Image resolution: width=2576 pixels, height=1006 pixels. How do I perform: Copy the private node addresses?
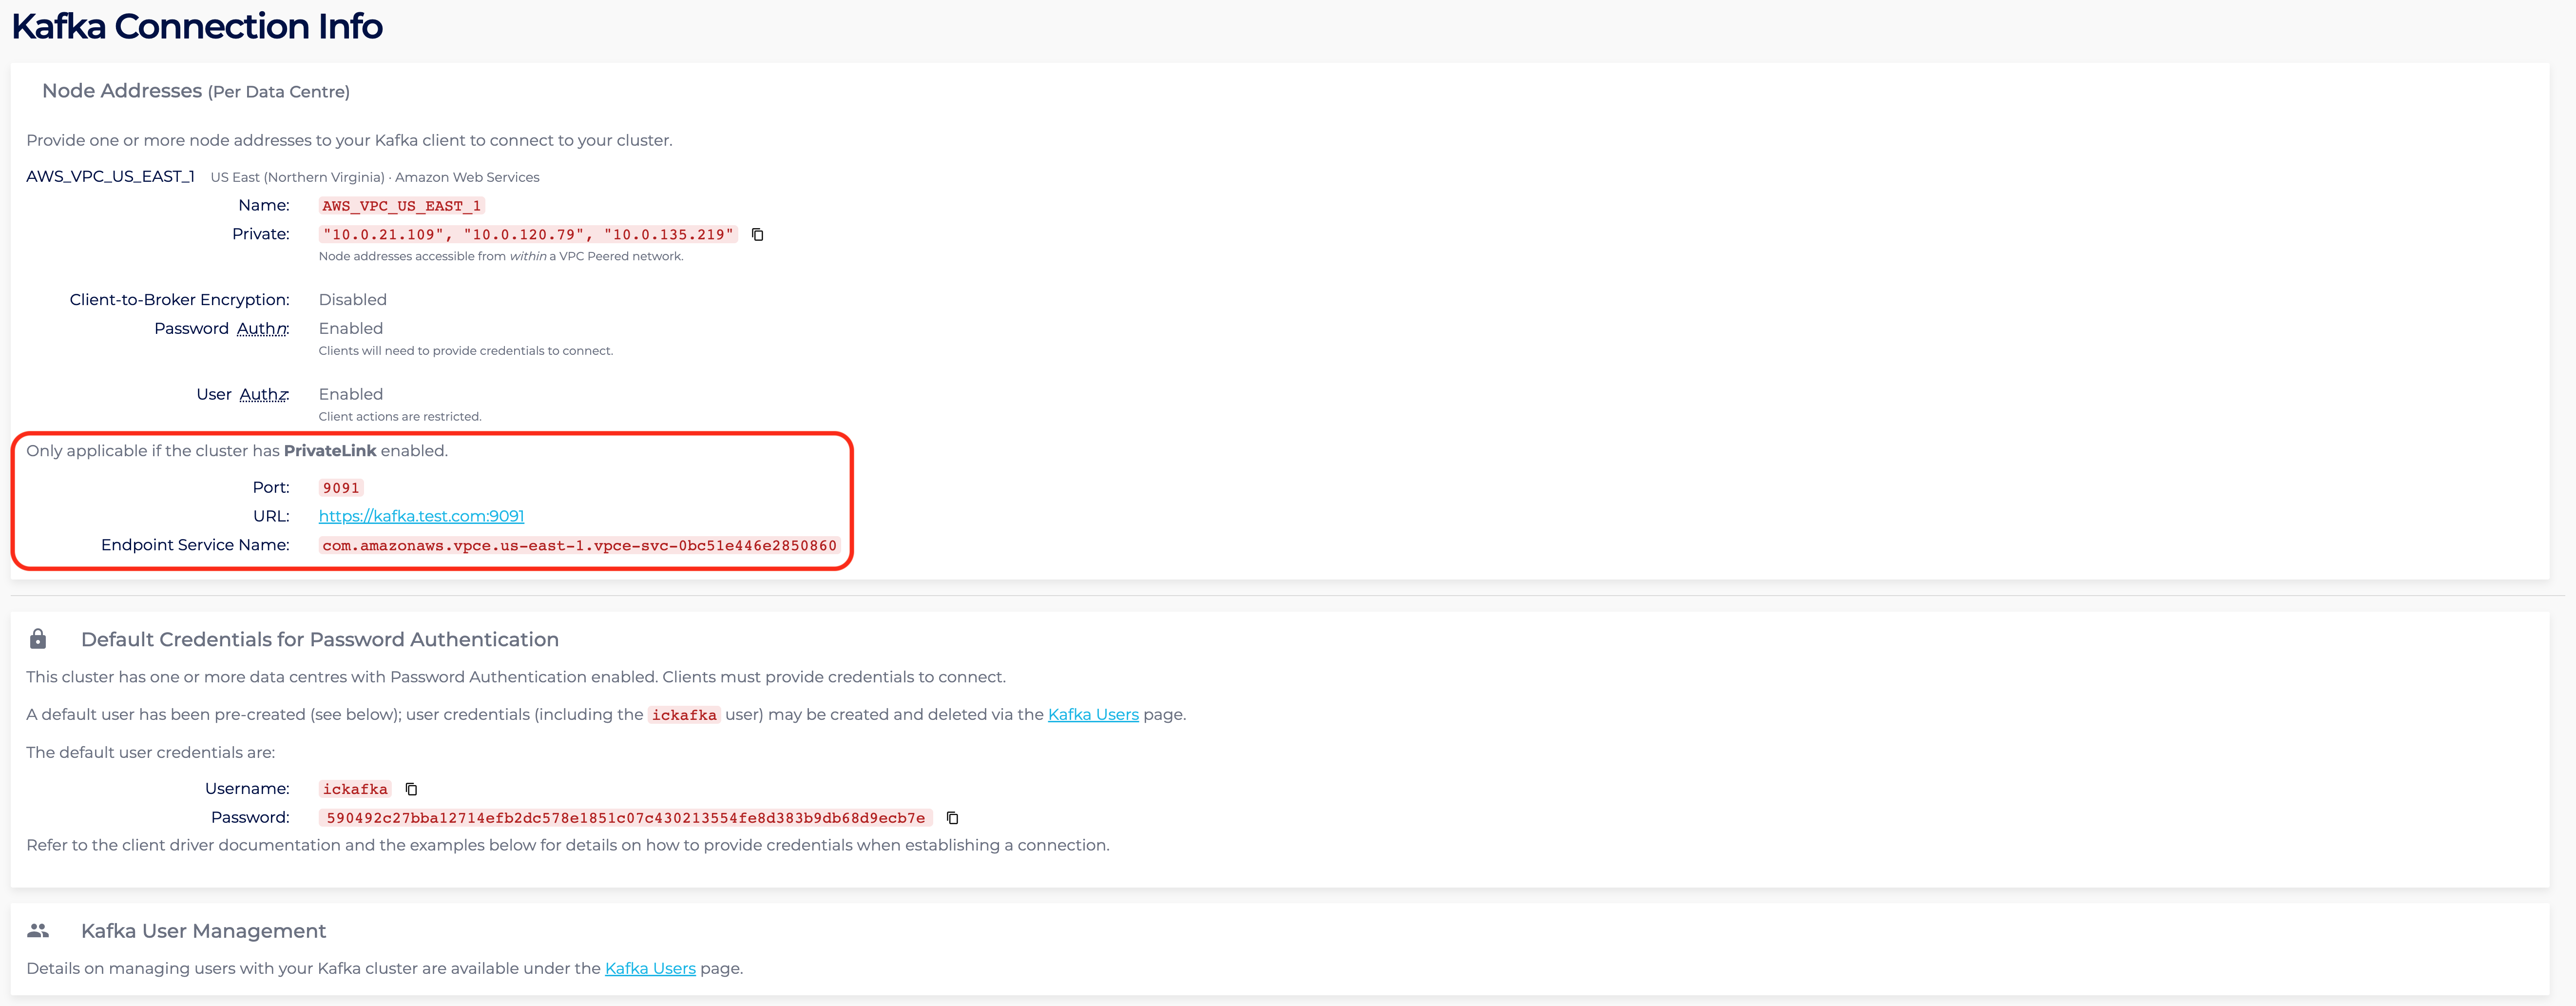coord(758,235)
